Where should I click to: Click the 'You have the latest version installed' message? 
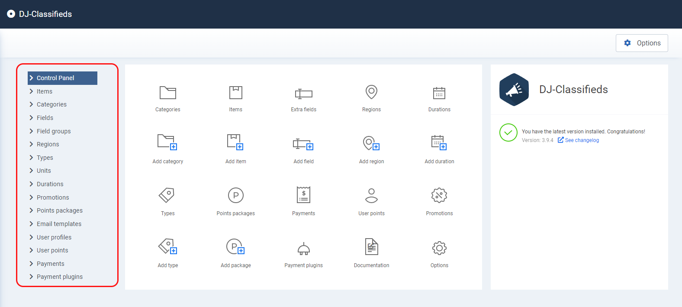[x=583, y=132]
